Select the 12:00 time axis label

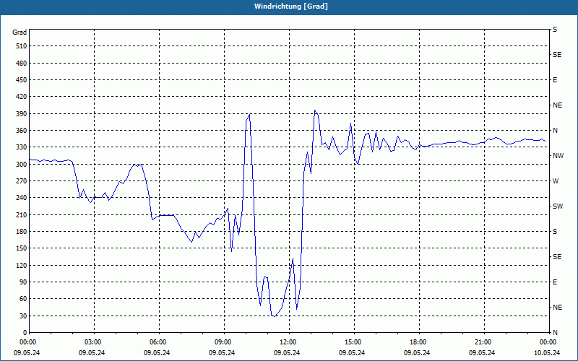point(289,342)
